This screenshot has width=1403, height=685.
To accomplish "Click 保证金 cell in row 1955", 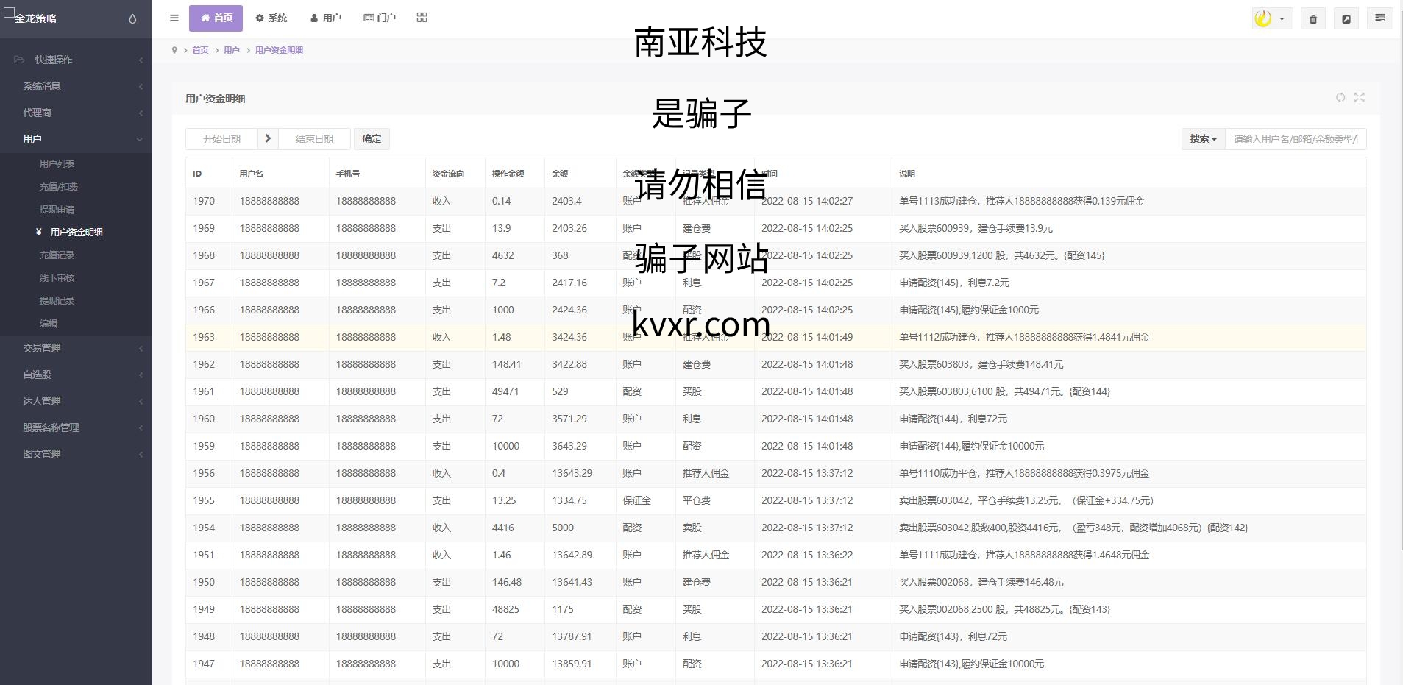I will coord(636,500).
